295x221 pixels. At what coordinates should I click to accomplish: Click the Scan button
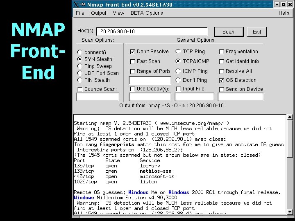click(x=229, y=32)
